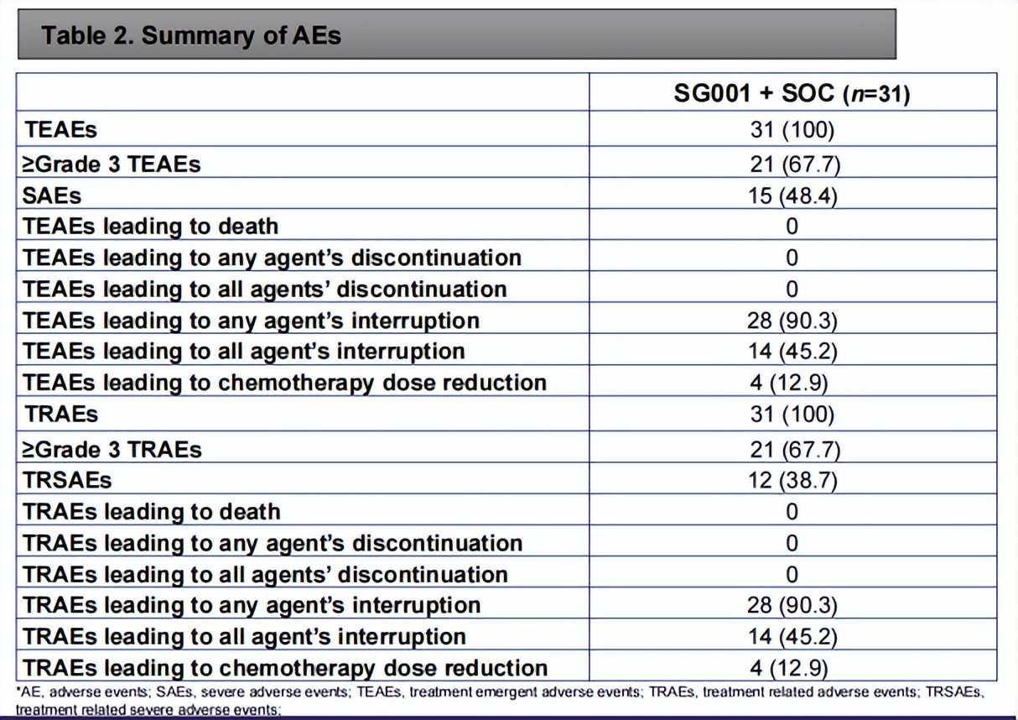Select the '≥Grade 3 TEAEs' row label
Screen dimensions: 1018x720
pos(112,164)
